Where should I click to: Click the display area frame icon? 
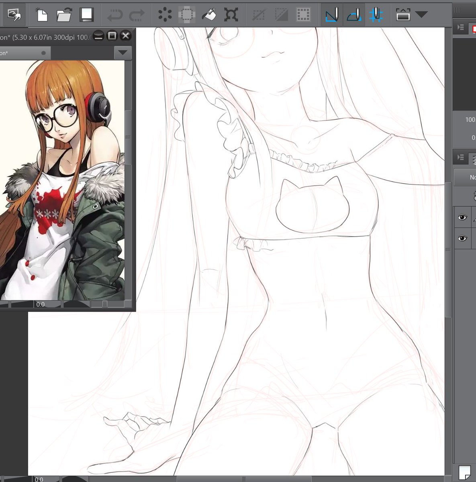pos(403,15)
